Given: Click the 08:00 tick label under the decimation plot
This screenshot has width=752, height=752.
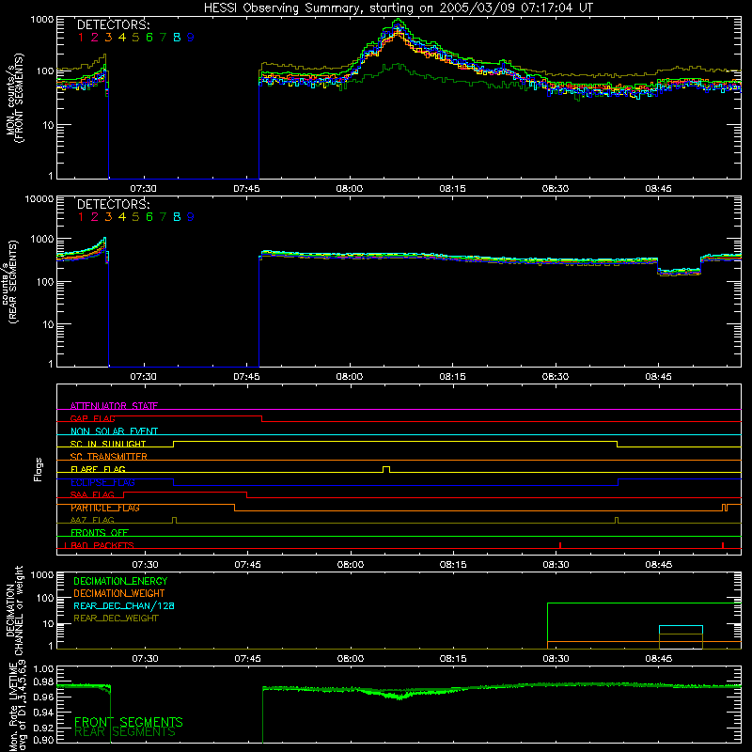Looking at the screenshot, I should [x=351, y=659].
